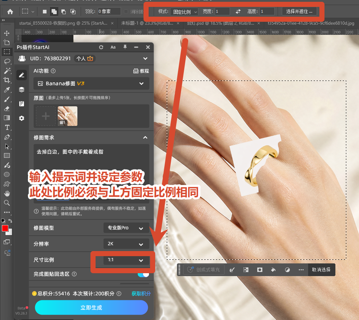The image size is (359, 320).
Task: Swap width and height values
Action: point(238,12)
